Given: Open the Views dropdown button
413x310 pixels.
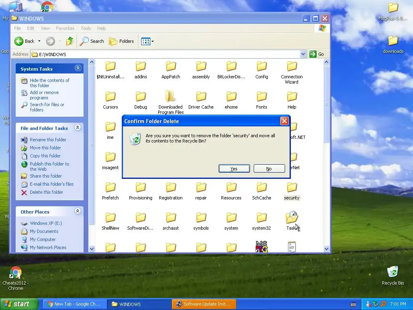Looking at the screenshot, I should pyautogui.click(x=147, y=42).
